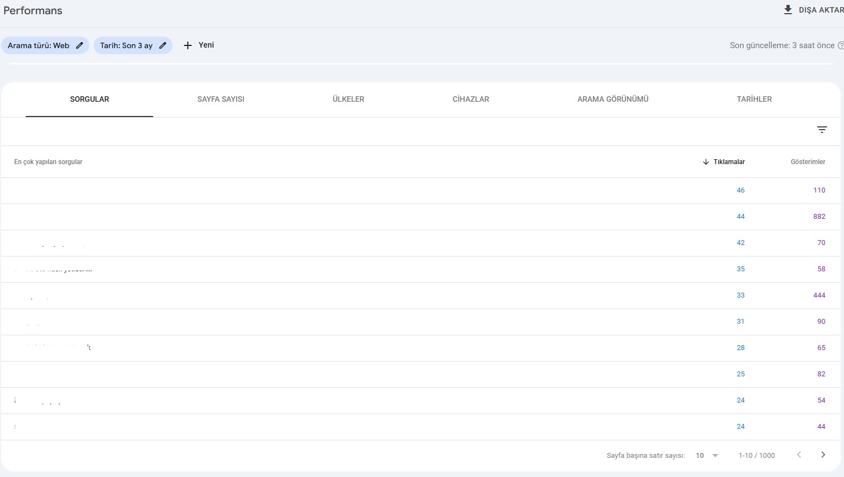
Task: Click the DIŞA AKTAR export button
Action: (x=814, y=10)
